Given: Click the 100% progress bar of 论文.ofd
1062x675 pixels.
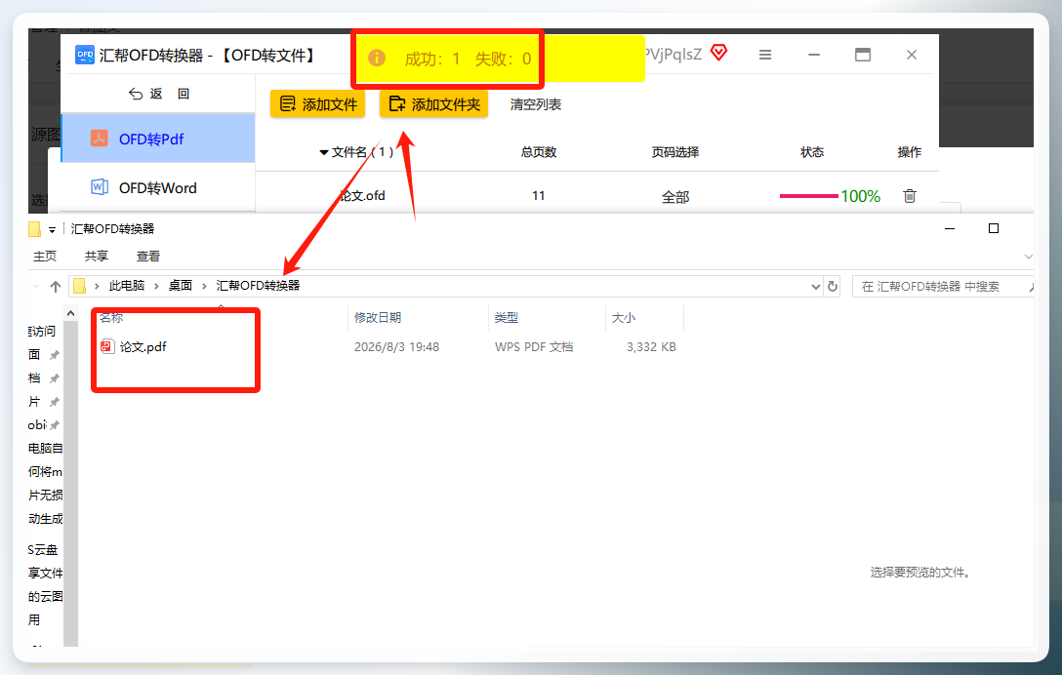Looking at the screenshot, I should coord(808,196).
